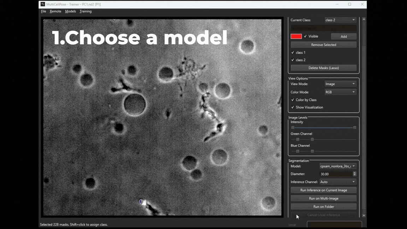Open the Models menu
Viewport: 407px width, 229px height.
70,11
